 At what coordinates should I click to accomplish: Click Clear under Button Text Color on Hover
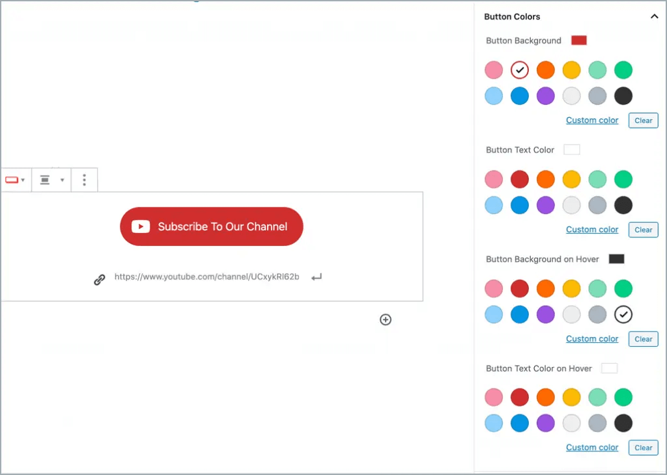[643, 448]
